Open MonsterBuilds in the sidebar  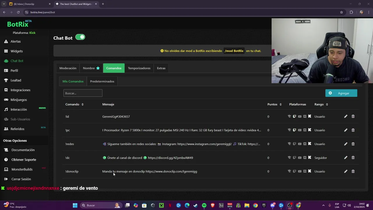[22, 169]
